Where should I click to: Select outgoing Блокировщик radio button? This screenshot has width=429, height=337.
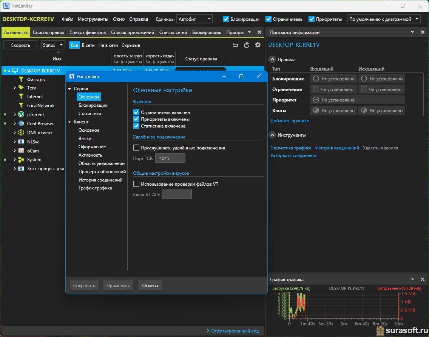[364, 79]
